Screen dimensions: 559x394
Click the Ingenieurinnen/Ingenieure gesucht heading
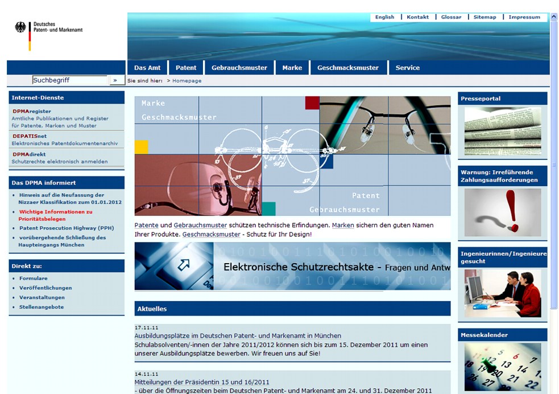(x=503, y=257)
